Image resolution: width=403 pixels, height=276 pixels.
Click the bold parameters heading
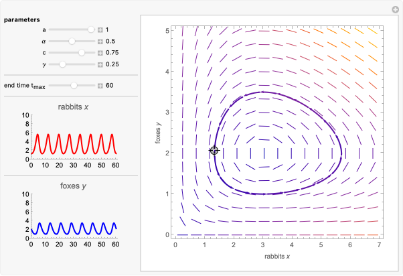pyautogui.click(x=23, y=19)
